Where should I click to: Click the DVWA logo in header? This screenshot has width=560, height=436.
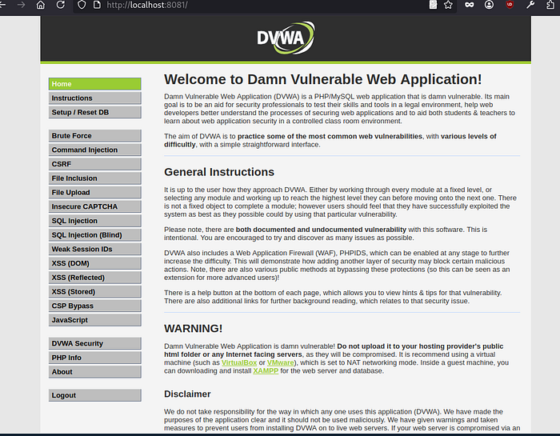pyautogui.click(x=286, y=38)
